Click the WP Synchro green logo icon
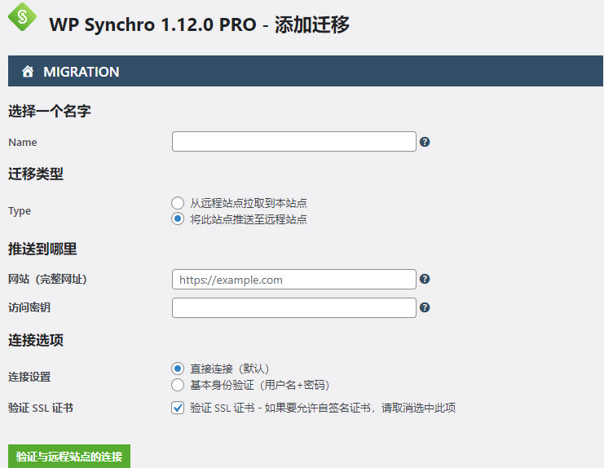This screenshot has width=604, height=468. point(22,16)
